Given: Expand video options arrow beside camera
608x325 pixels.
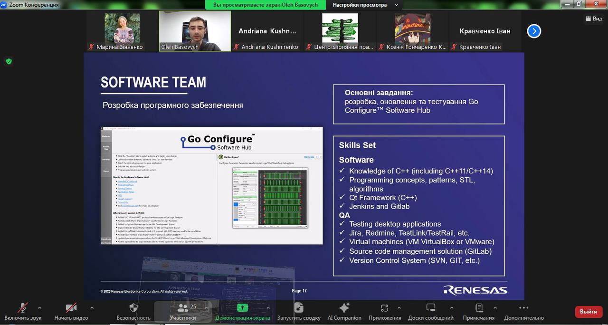Looking at the screenshot, I should 92,307.
